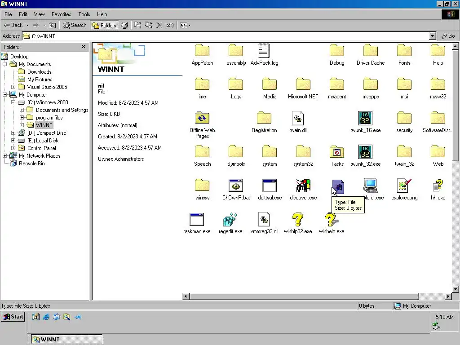Collapse the My Computer tree node
Viewport: 460px width, 345px height.
pos(4,94)
